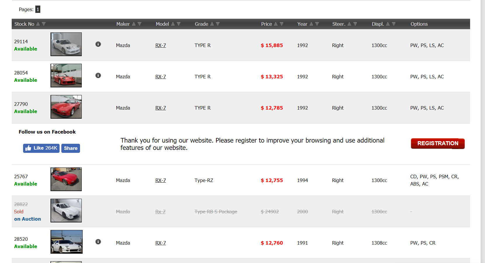485x263 pixels.
Task: Click the Sold status for stock 28822
Action: pyautogui.click(x=19, y=212)
